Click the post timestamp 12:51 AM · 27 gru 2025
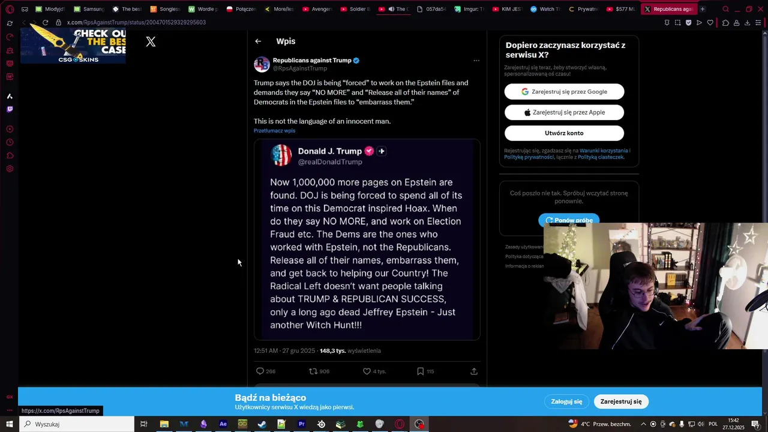Image resolution: width=768 pixels, height=432 pixels. pyautogui.click(x=284, y=351)
